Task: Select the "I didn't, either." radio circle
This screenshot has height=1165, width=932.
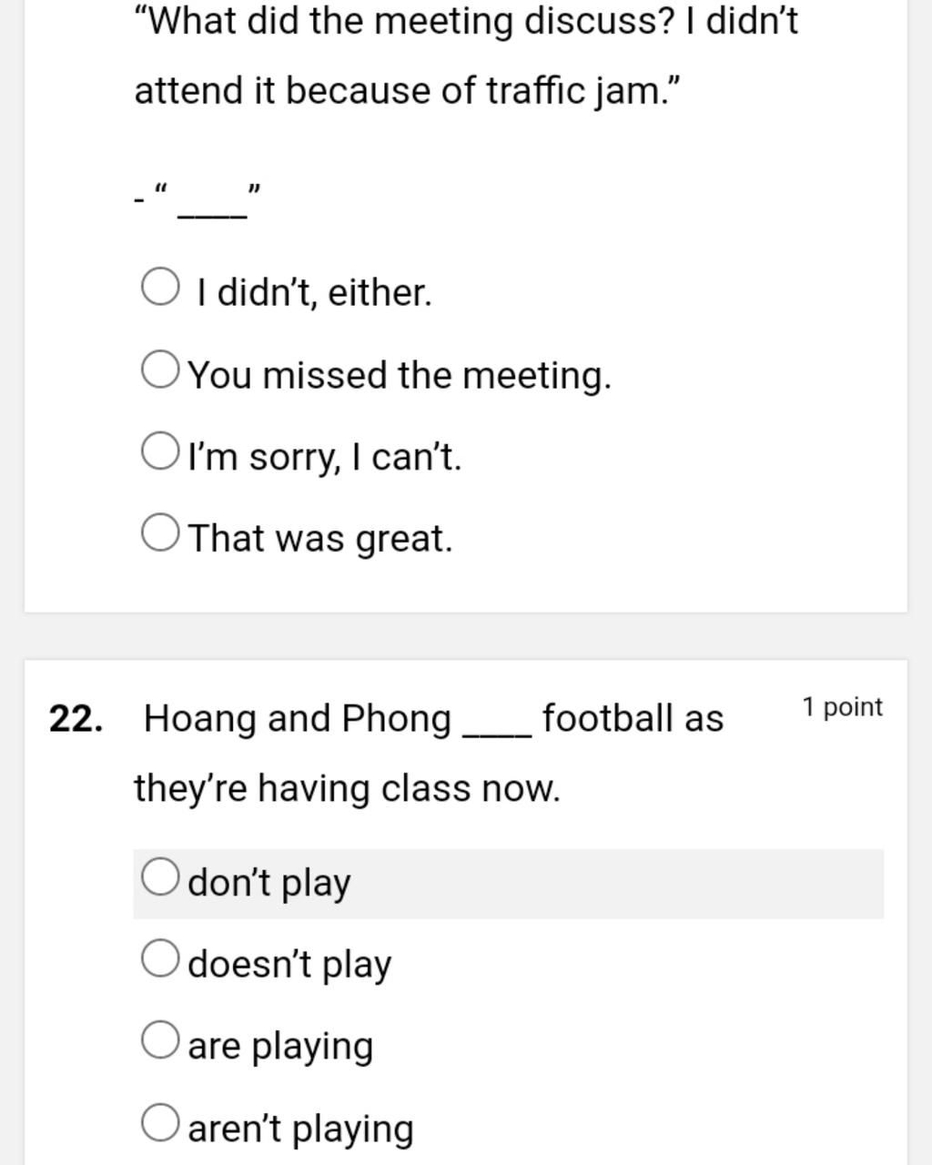Action: point(160,288)
